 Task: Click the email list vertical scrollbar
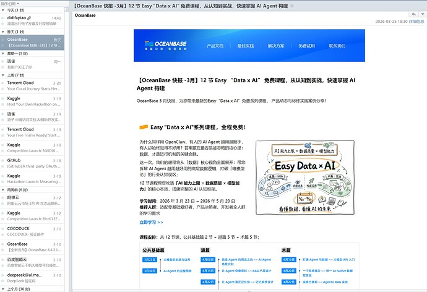[x=67, y=150]
